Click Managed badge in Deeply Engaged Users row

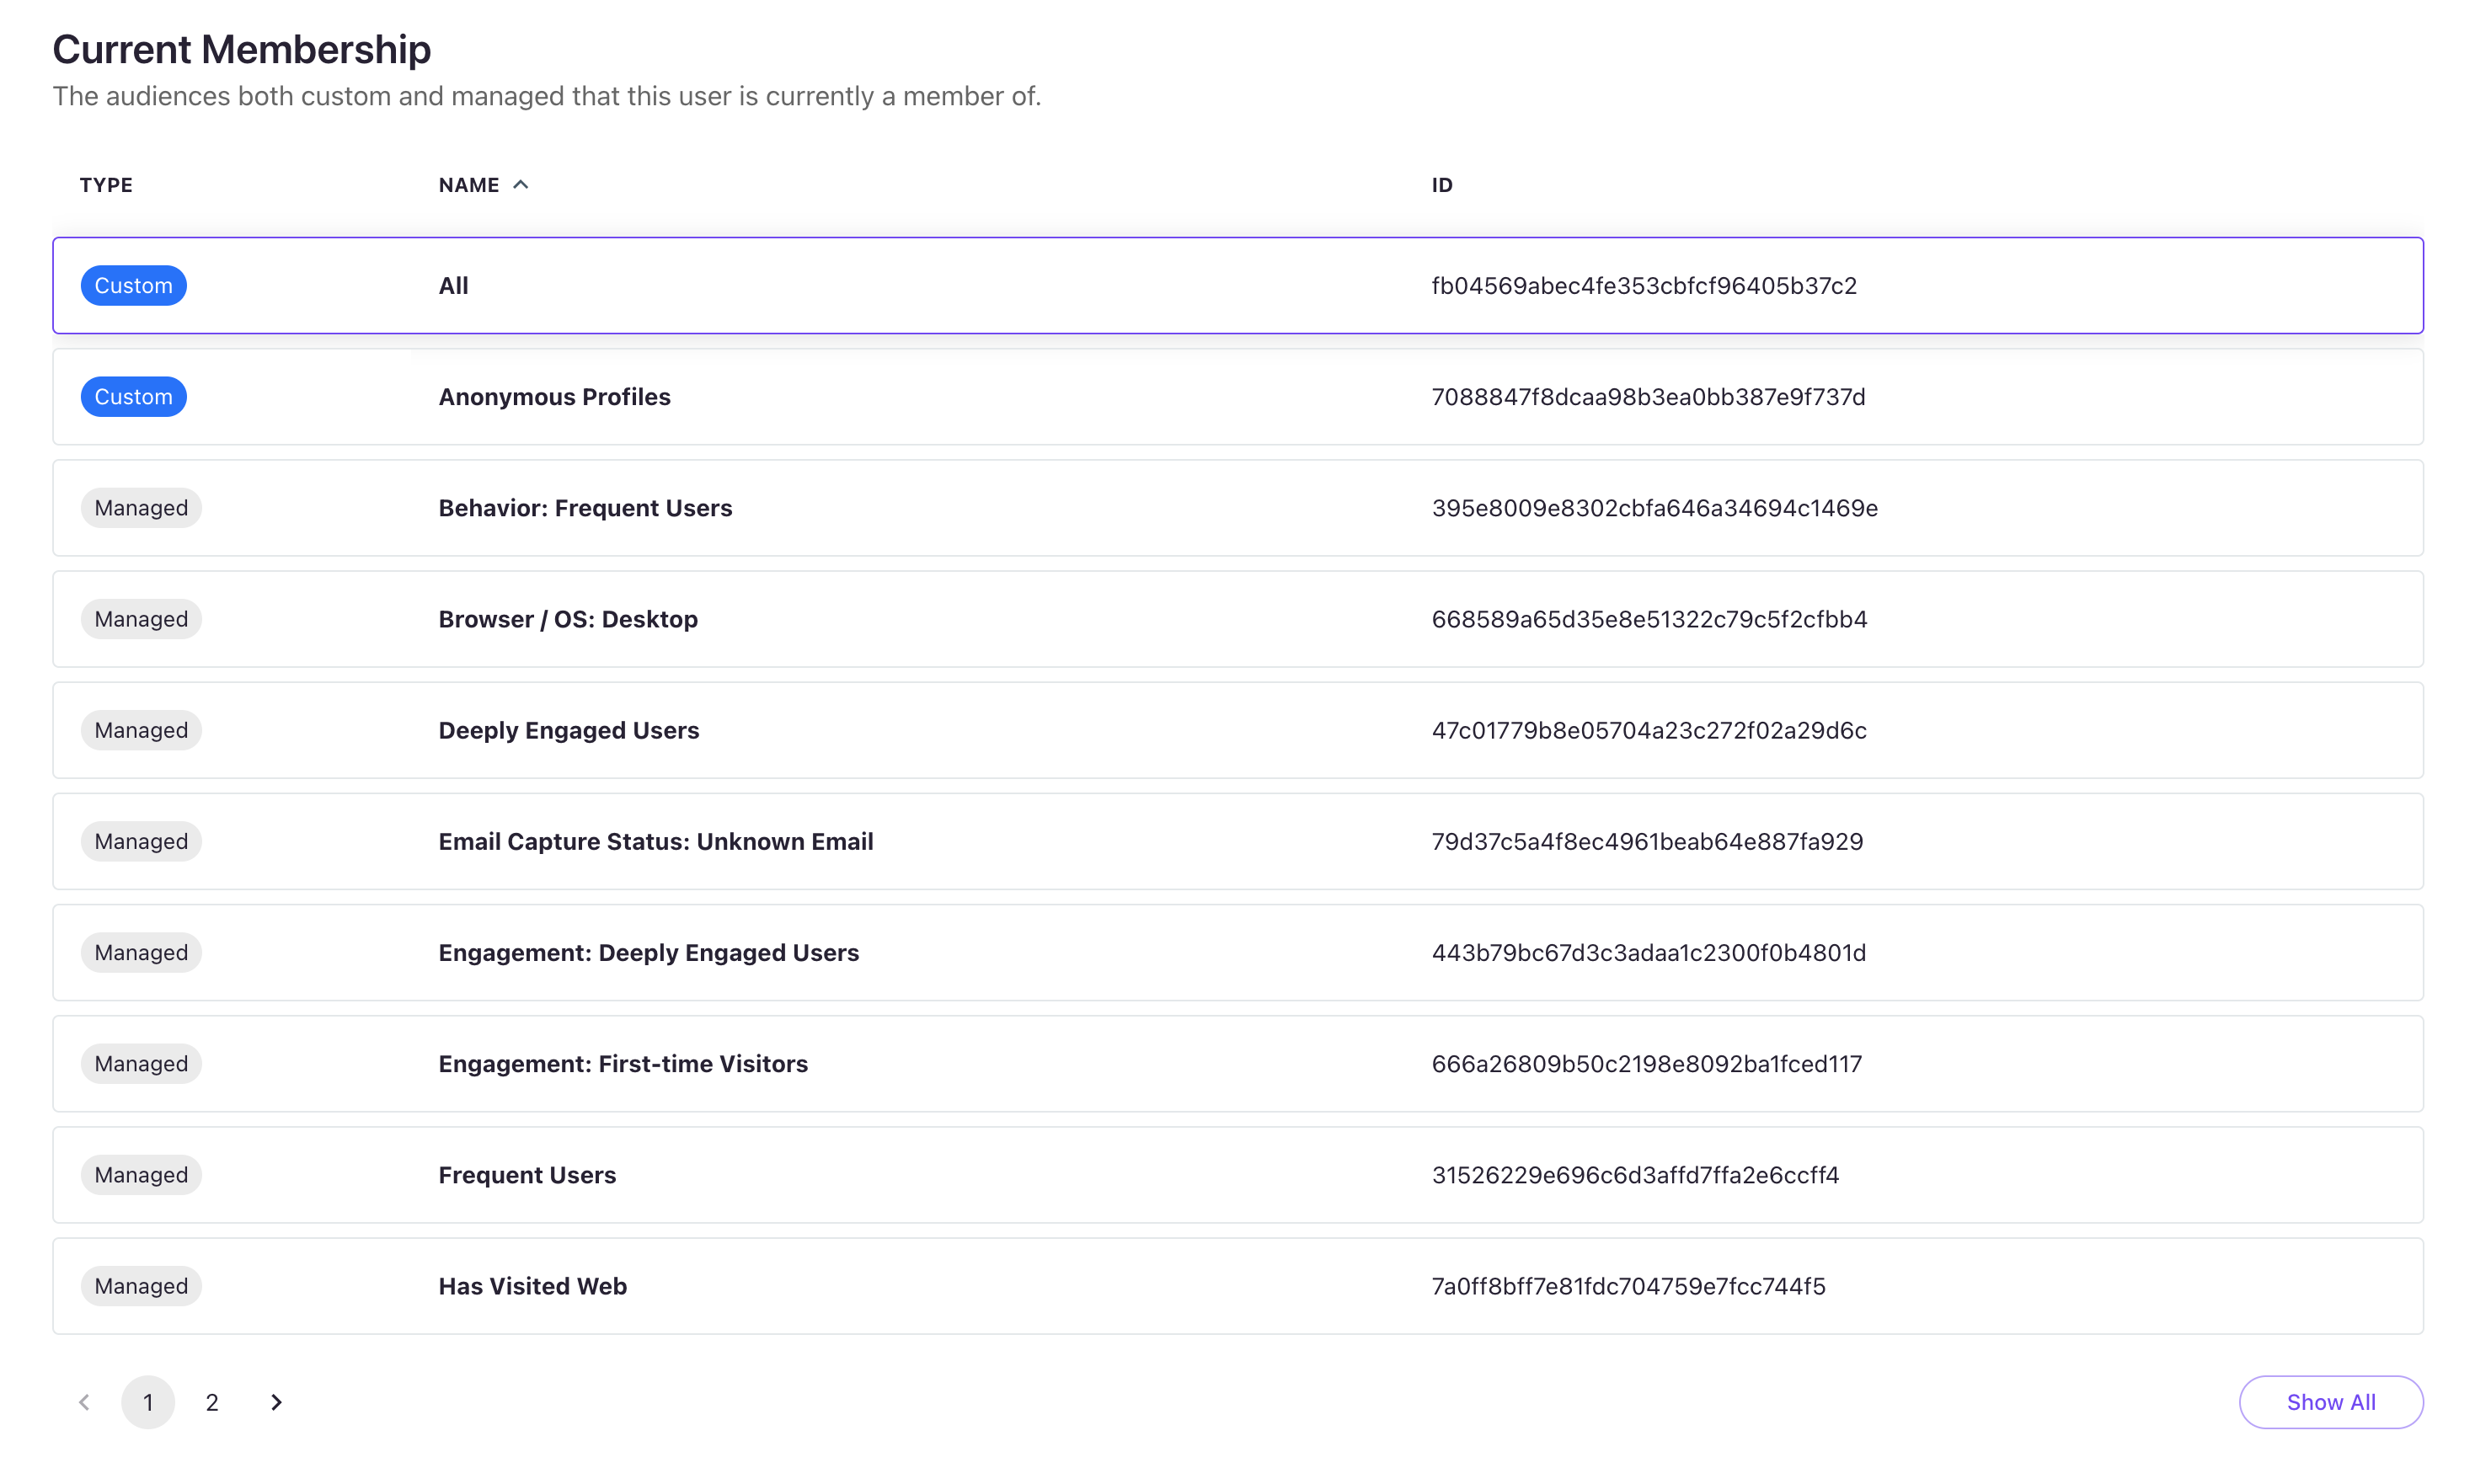click(141, 730)
